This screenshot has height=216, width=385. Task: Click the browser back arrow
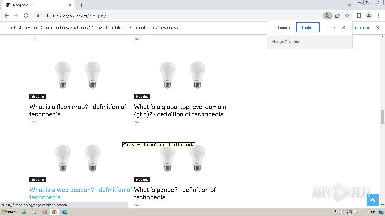7,16
